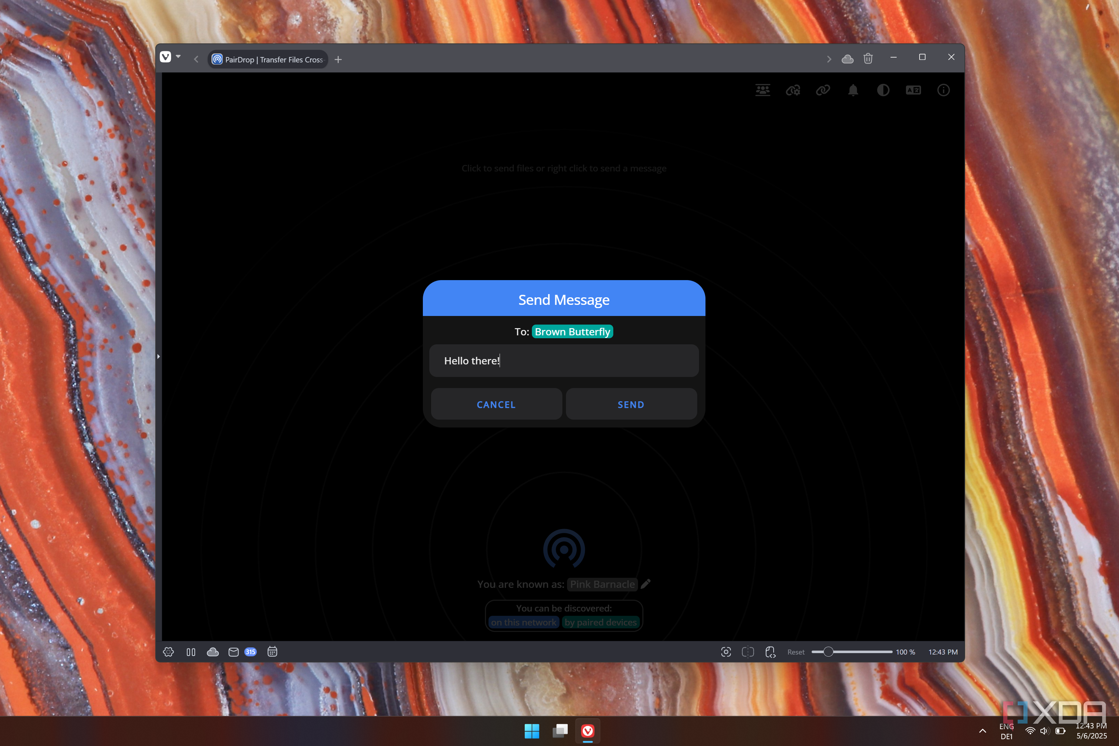
Task: Toggle tab tiling icon
Action: 748,652
